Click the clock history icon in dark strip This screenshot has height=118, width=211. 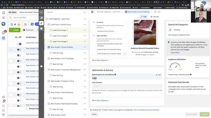coord(41,29)
